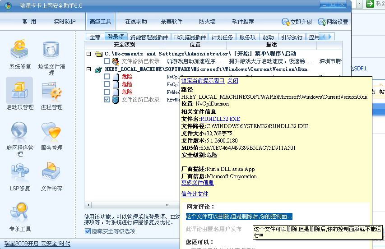Collapse the Documents and Settings startup folder node
385x249 pixels.
pos(89,54)
